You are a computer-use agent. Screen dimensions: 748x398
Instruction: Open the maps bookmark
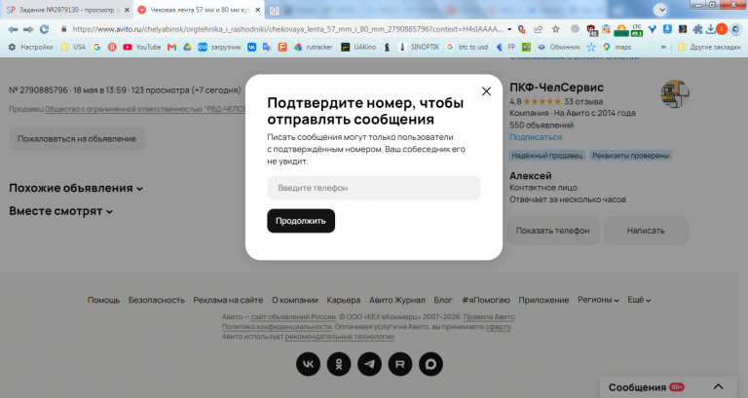point(617,47)
